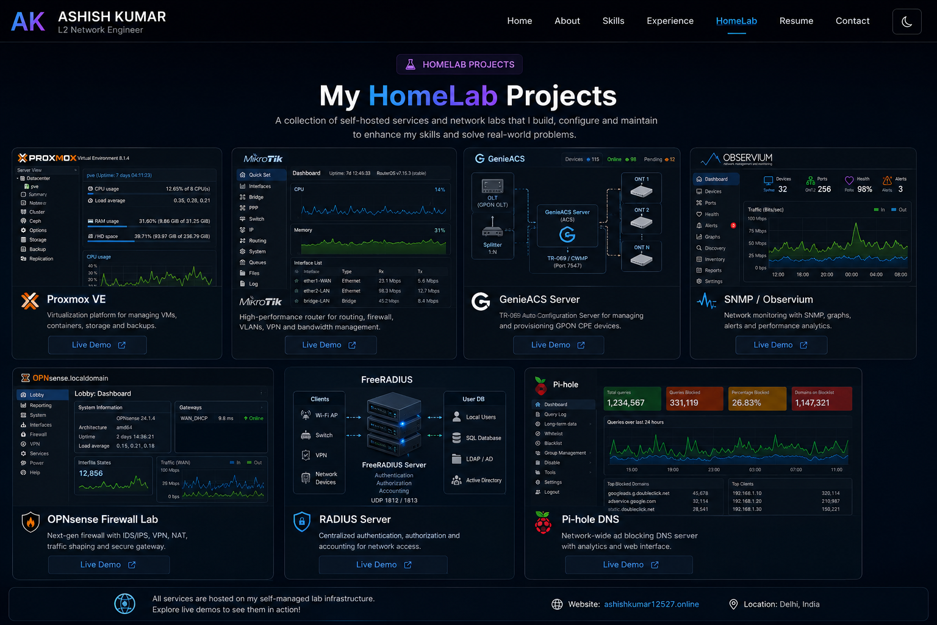Image resolution: width=937 pixels, height=625 pixels.
Task: Click Observium health heart icon
Action: point(849,180)
